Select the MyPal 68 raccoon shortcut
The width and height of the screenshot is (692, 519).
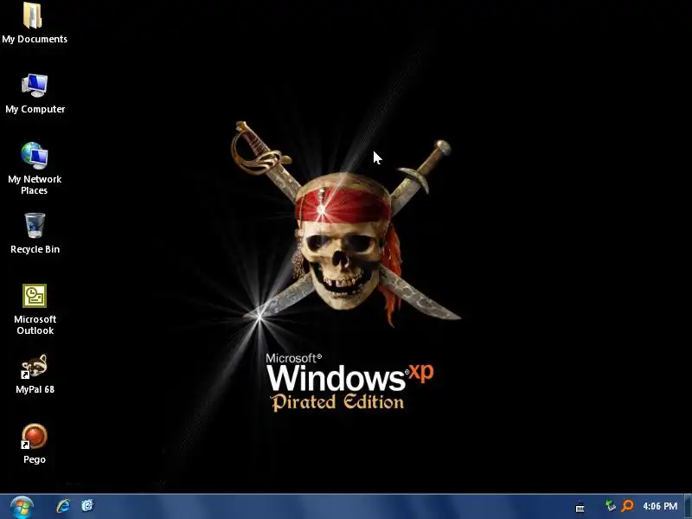[35, 366]
